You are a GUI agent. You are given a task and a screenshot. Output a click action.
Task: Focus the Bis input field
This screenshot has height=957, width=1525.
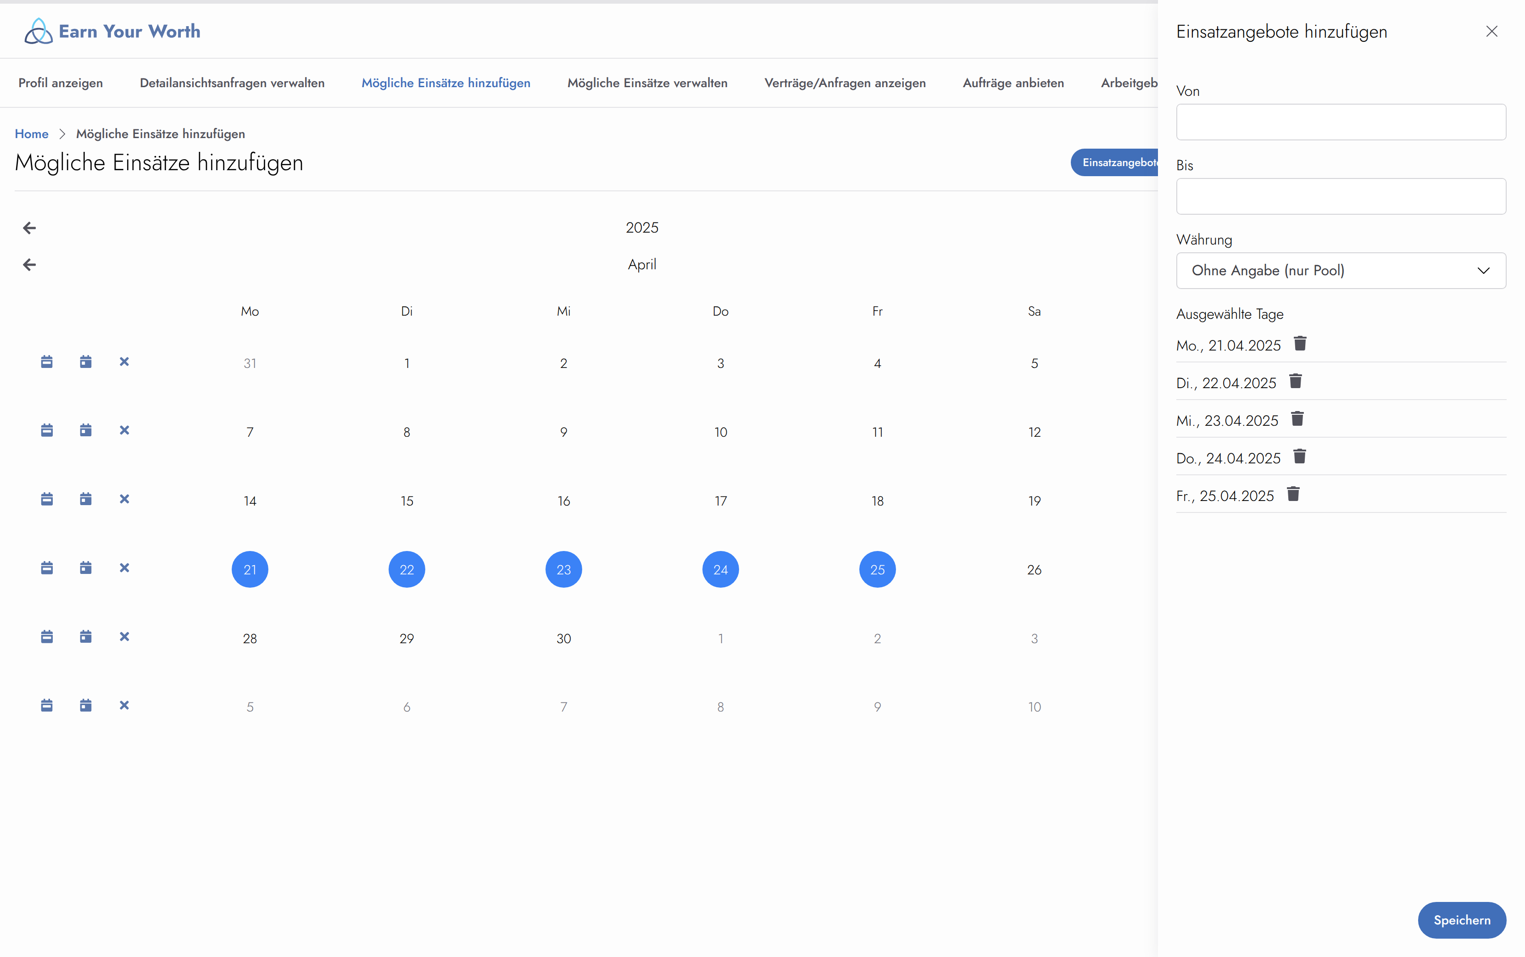(1340, 196)
